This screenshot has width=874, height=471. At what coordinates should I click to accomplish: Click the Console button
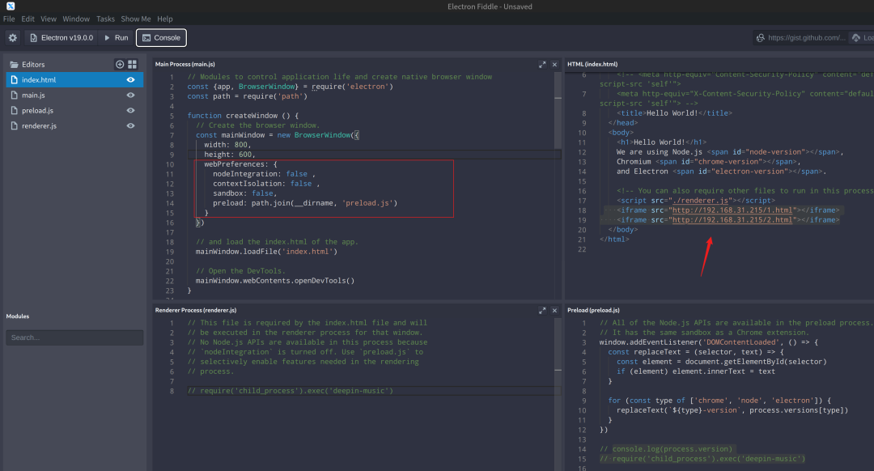click(x=161, y=37)
